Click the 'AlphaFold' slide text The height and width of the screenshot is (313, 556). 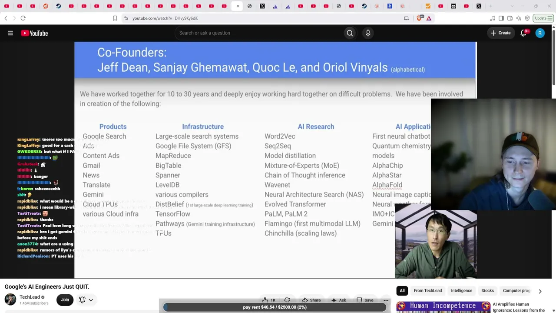pyautogui.click(x=387, y=185)
